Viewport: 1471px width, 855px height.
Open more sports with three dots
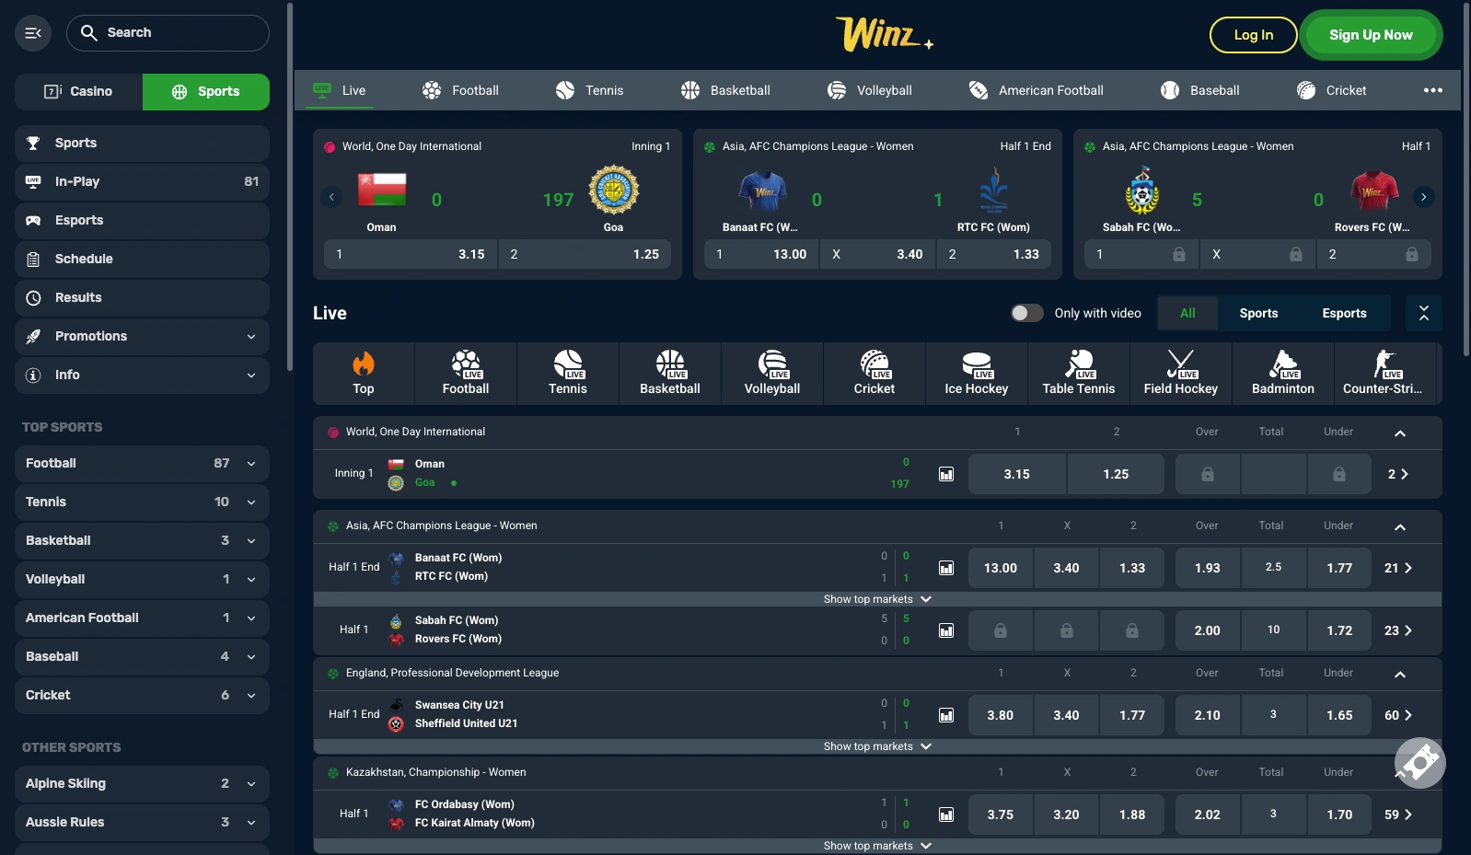click(1433, 90)
